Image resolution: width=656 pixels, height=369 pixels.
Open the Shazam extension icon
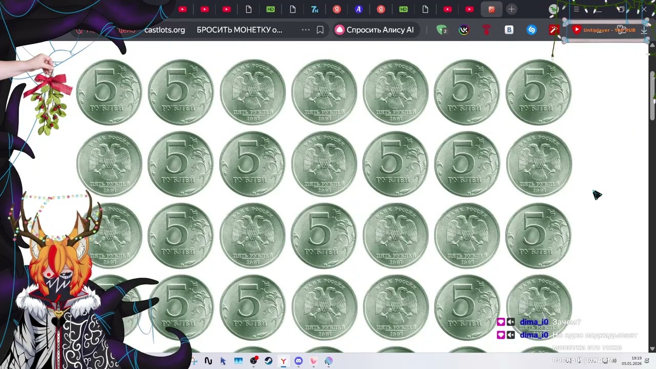tap(531, 30)
